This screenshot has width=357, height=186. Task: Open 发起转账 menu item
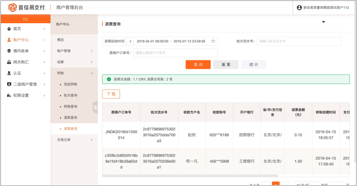pyautogui.click(x=71, y=84)
